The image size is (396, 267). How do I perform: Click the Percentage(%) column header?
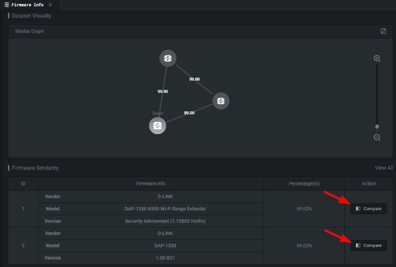click(x=304, y=184)
